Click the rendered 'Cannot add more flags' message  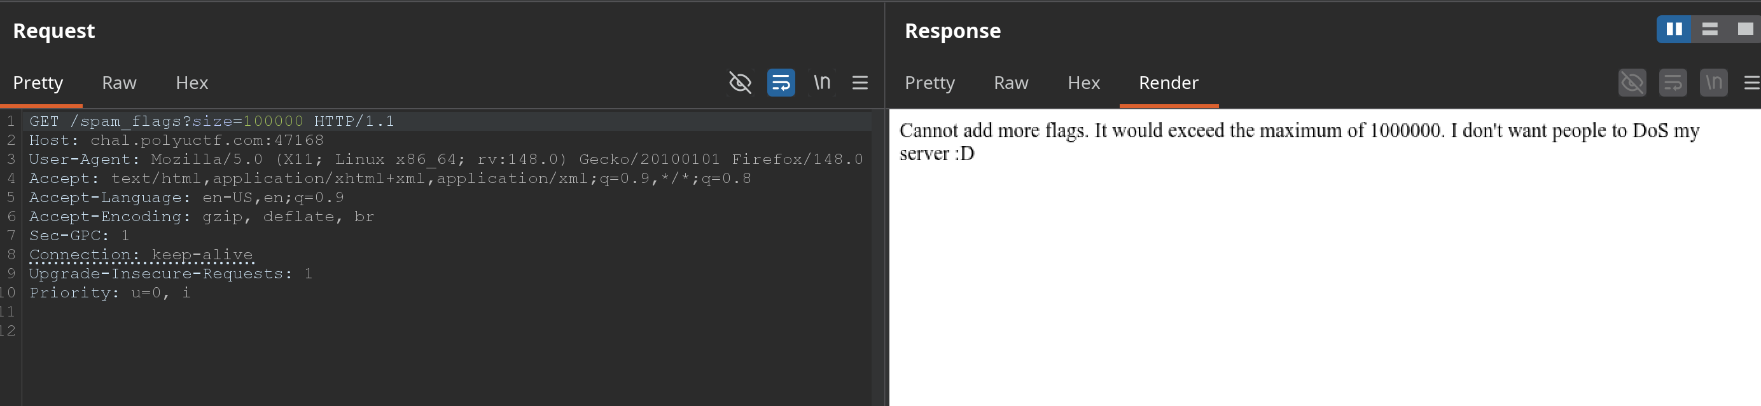(x=1300, y=142)
